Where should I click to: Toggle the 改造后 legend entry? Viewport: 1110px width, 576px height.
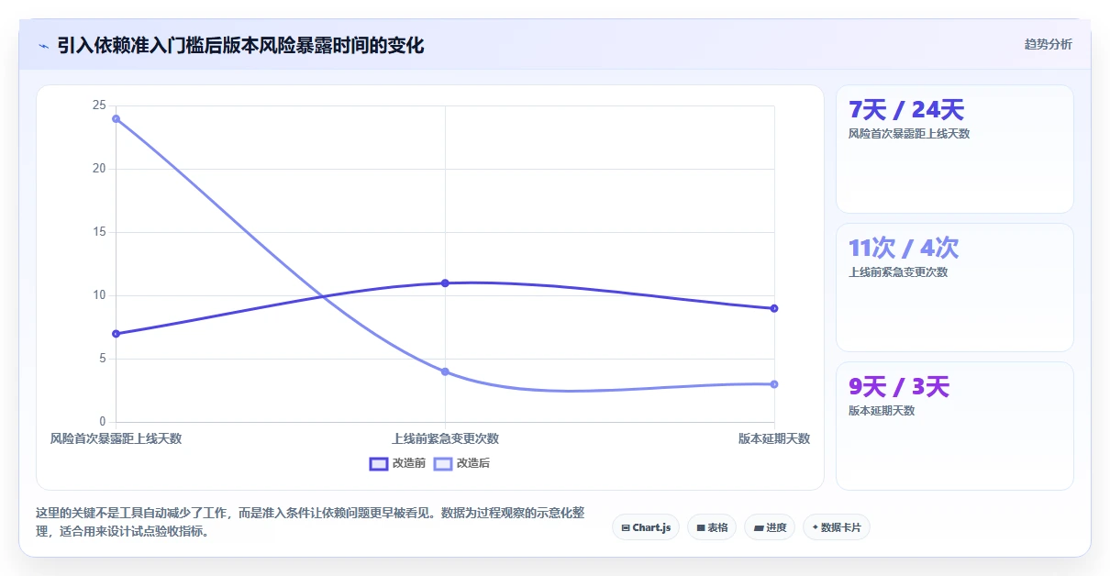[461, 463]
